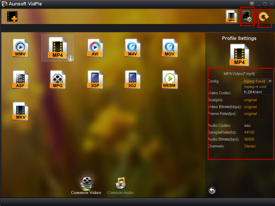
Task: Show info with the MP4 'i' badge
Action: tap(71, 58)
